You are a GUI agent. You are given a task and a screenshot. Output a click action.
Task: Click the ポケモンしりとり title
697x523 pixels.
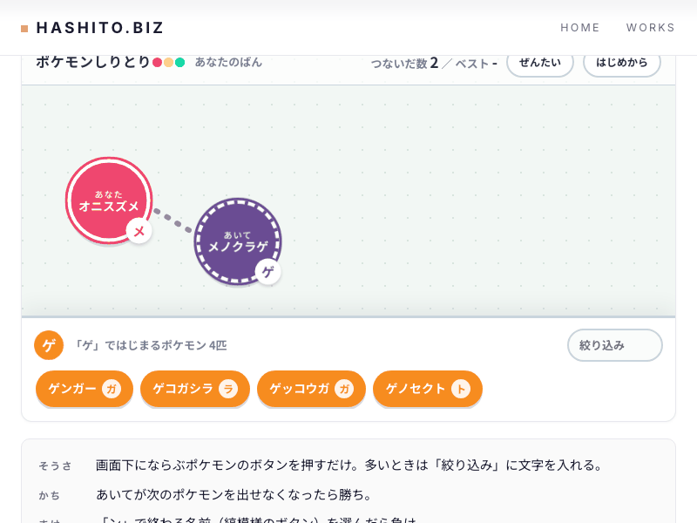tap(93, 62)
